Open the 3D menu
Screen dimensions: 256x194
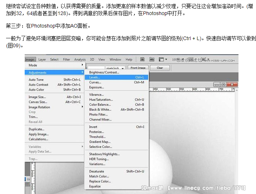point(92,59)
